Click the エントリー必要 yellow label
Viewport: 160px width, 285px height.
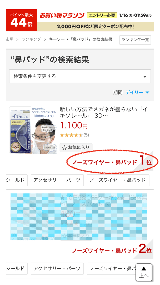coord(102,15)
